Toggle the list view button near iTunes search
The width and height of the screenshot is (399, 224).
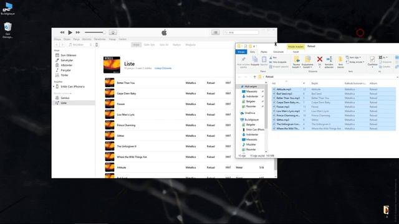click(x=216, y=32)
